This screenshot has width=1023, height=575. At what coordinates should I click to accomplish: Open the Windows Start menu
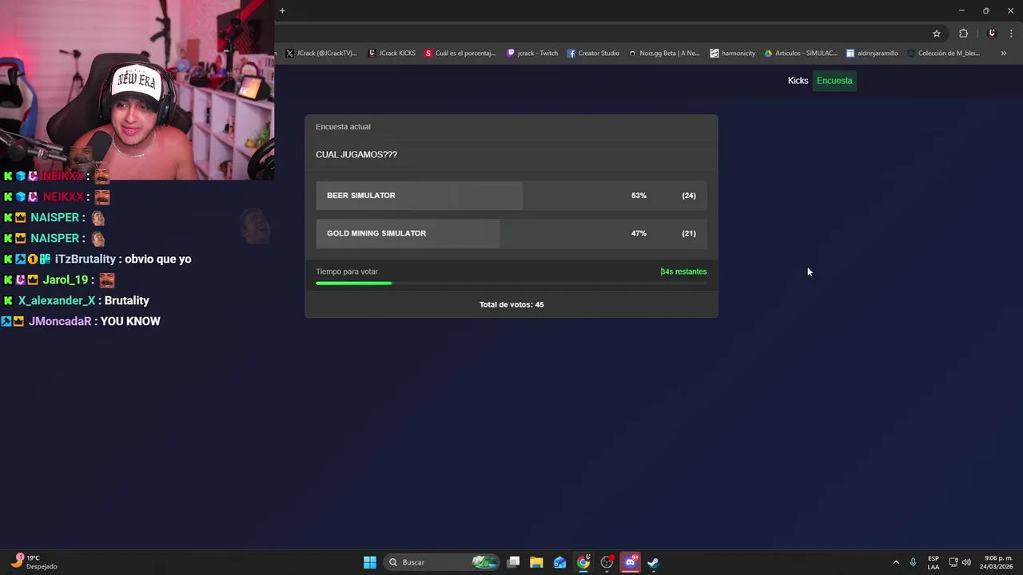370,562
